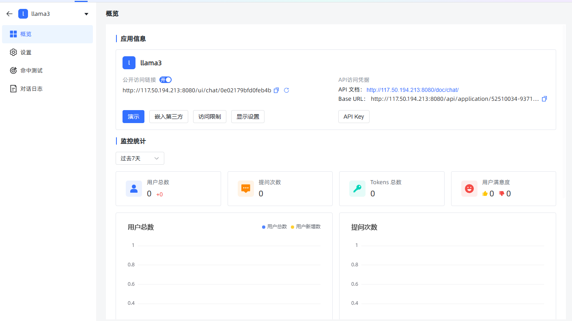572x321 pixels.
Task: Open the 显示设置 dialog
Action: (x=247, y=117)
